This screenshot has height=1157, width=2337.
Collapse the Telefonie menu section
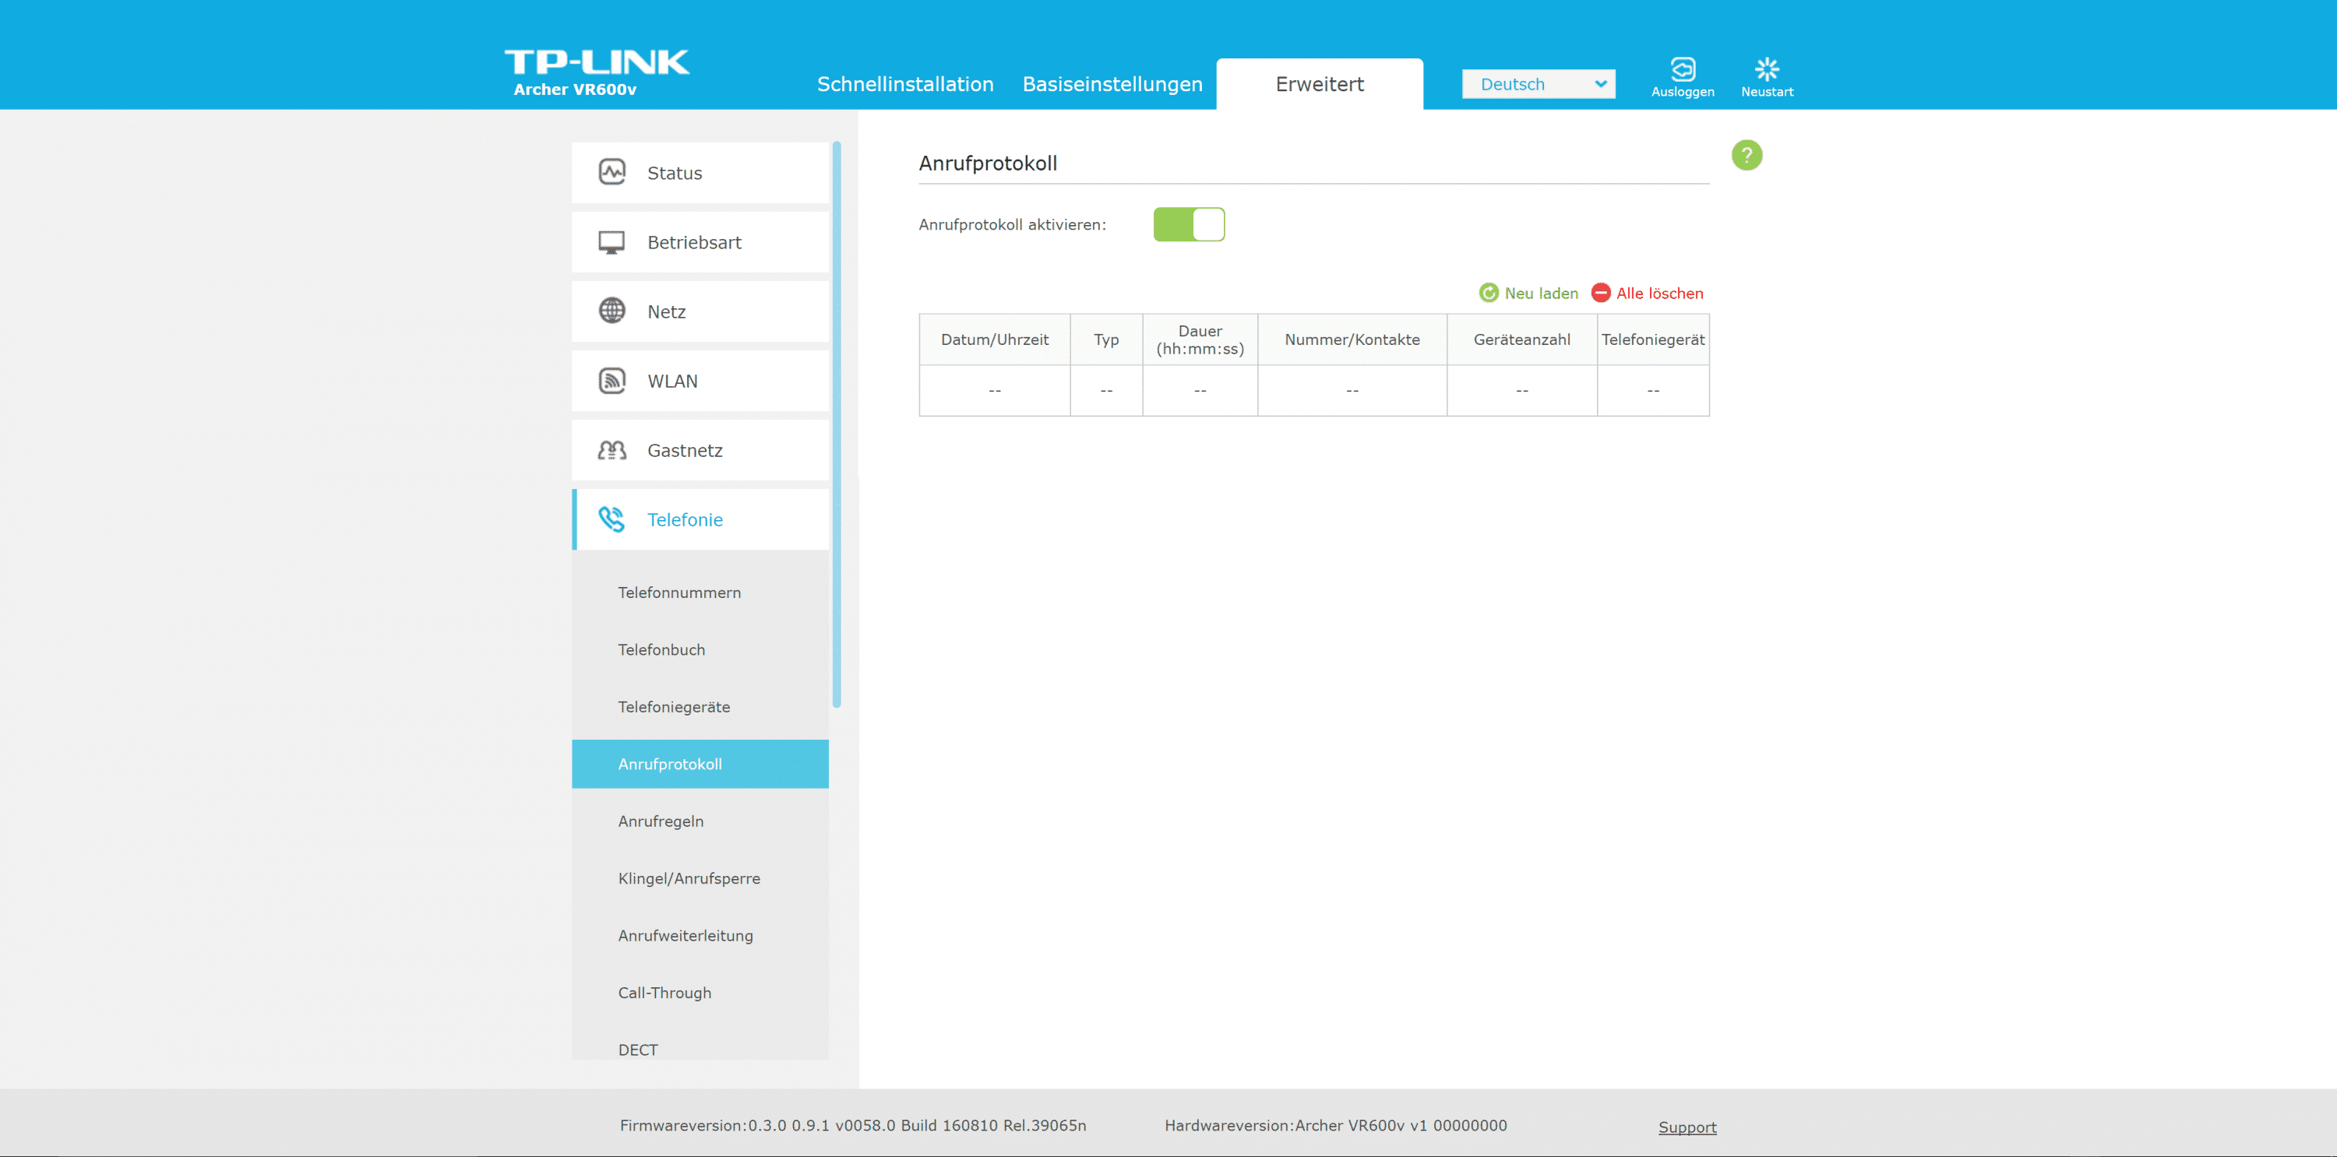685,519
